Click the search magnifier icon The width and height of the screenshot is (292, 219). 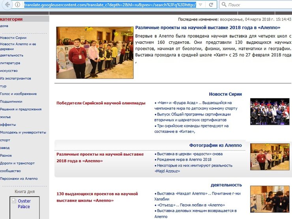click(x=224, y=5)
